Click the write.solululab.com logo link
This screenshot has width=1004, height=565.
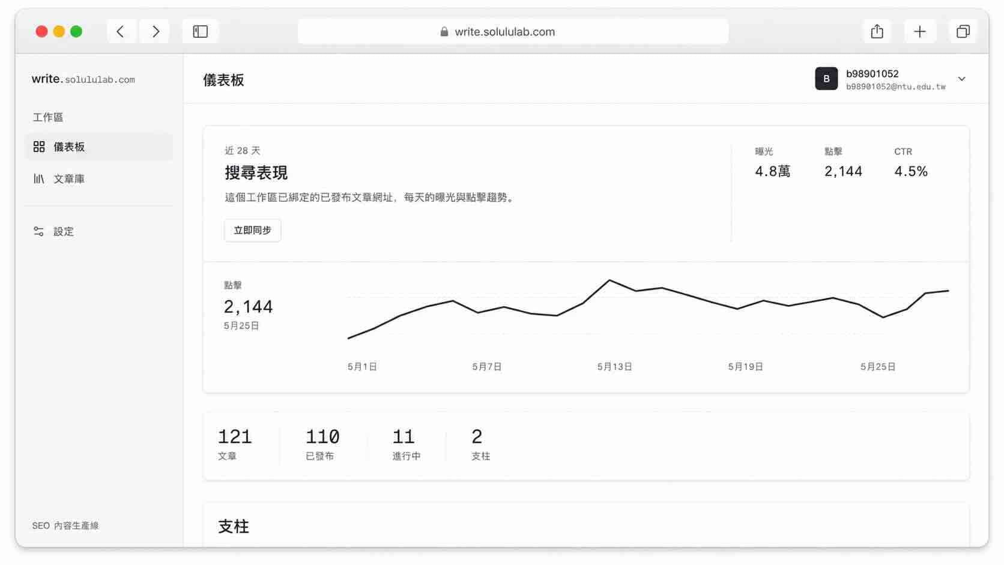(83, 79)
